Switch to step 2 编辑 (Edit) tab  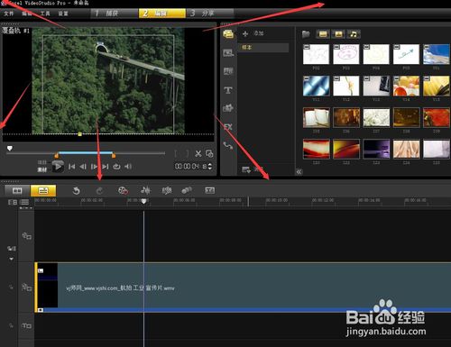[x=162, y=14]
